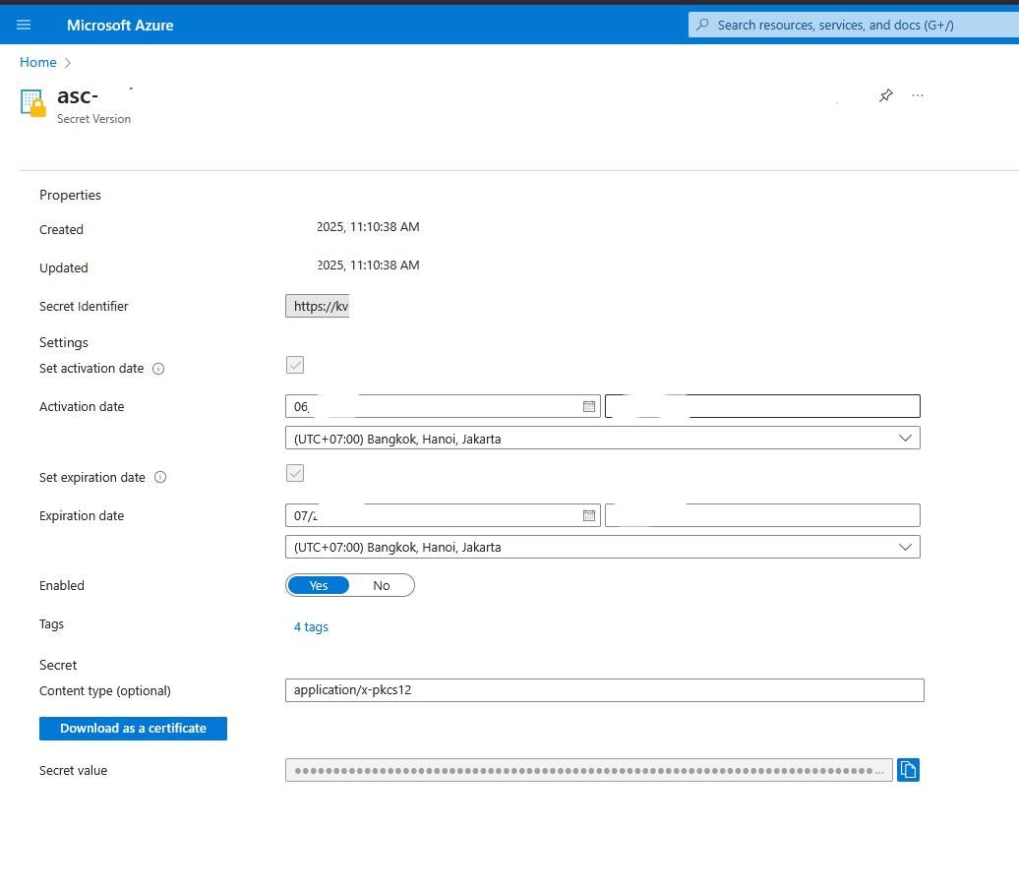Go to the Home breadcrumb

tap(37, 62)
